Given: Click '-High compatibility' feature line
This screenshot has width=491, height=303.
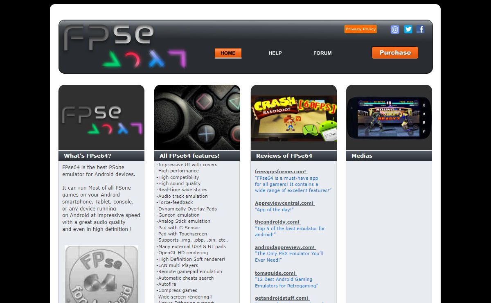Looking at the screenshot, I should 178,177.
